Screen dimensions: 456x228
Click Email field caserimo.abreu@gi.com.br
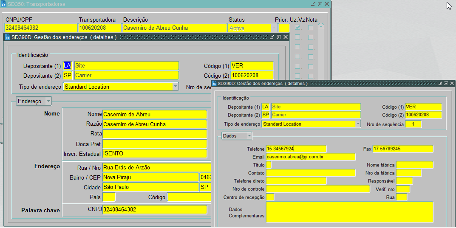coord(311,157)
